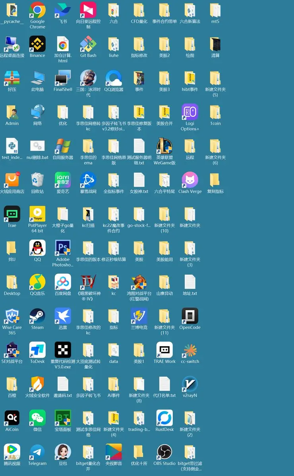Open the Git Bash icon

(x=88, y=44)
